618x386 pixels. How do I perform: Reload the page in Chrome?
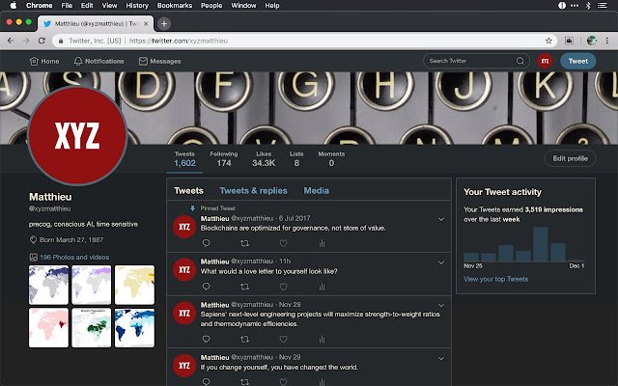42,41
